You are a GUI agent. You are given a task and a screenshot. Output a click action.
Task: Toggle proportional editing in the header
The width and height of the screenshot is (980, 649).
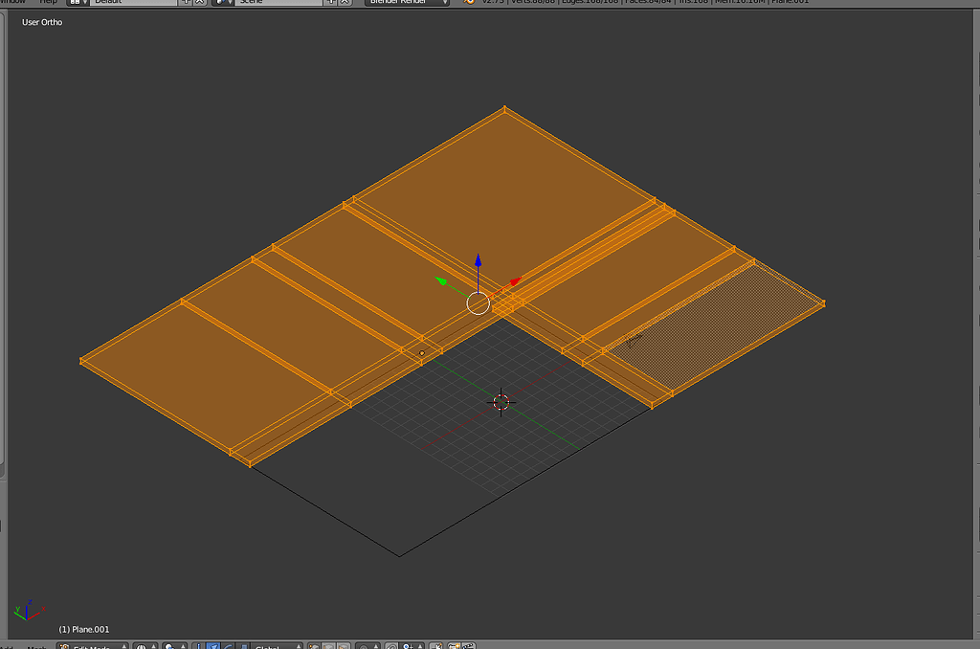tap(363, 644)
